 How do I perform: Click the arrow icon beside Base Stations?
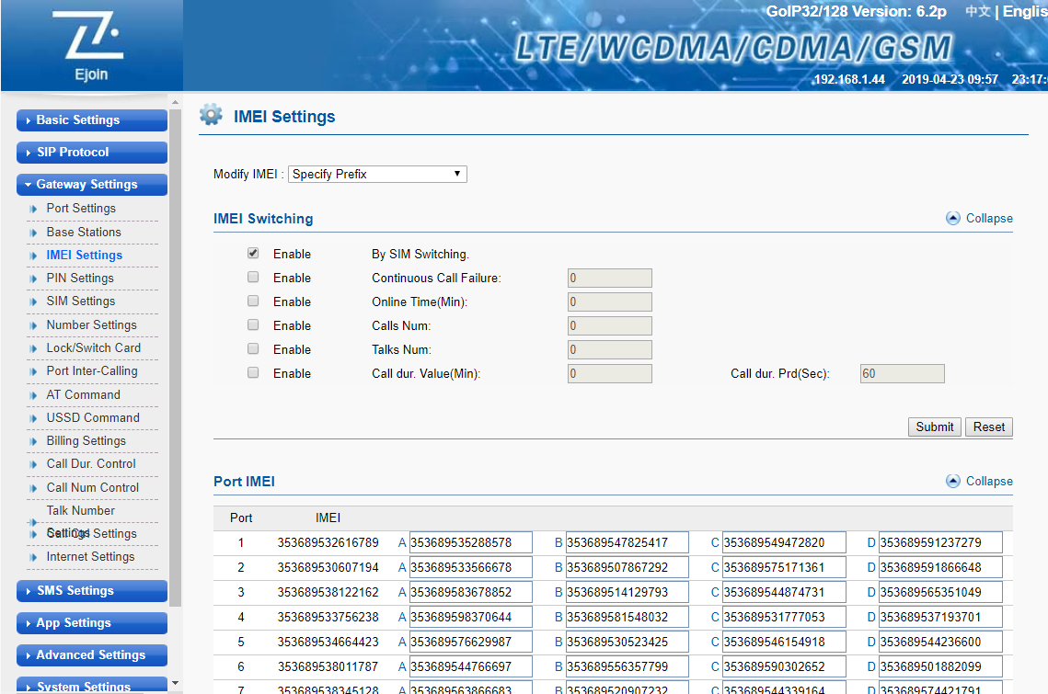(x=34, y=233)
